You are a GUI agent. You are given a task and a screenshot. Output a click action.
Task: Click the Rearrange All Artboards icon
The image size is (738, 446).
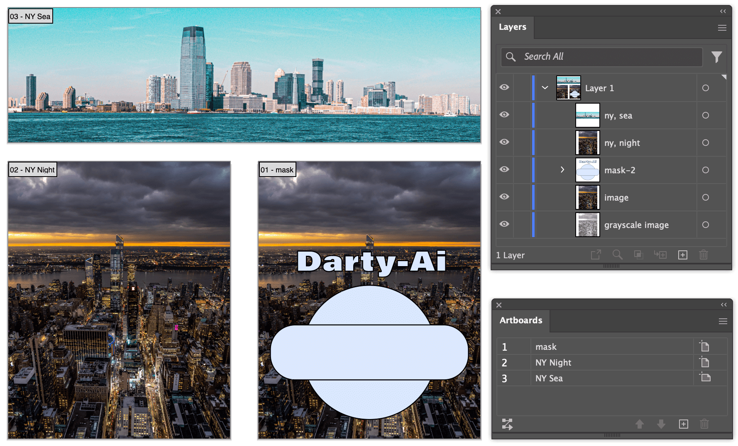click(x=507, y=424)
